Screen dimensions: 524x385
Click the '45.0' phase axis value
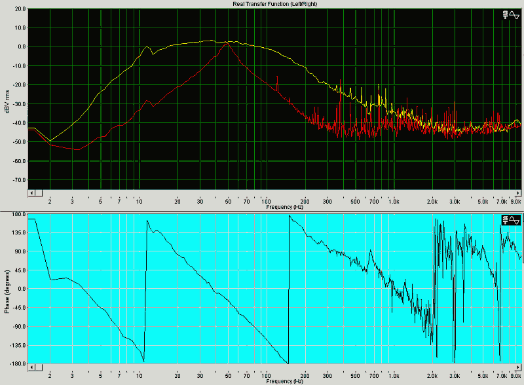click(20, 270)
